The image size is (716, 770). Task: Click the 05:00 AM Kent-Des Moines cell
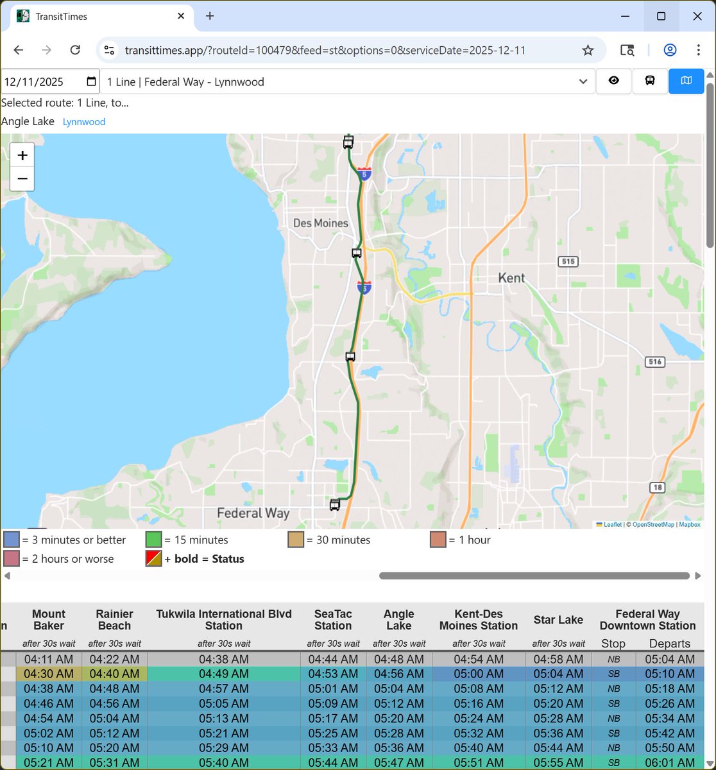pyautogui.click(x=479, y=674)
